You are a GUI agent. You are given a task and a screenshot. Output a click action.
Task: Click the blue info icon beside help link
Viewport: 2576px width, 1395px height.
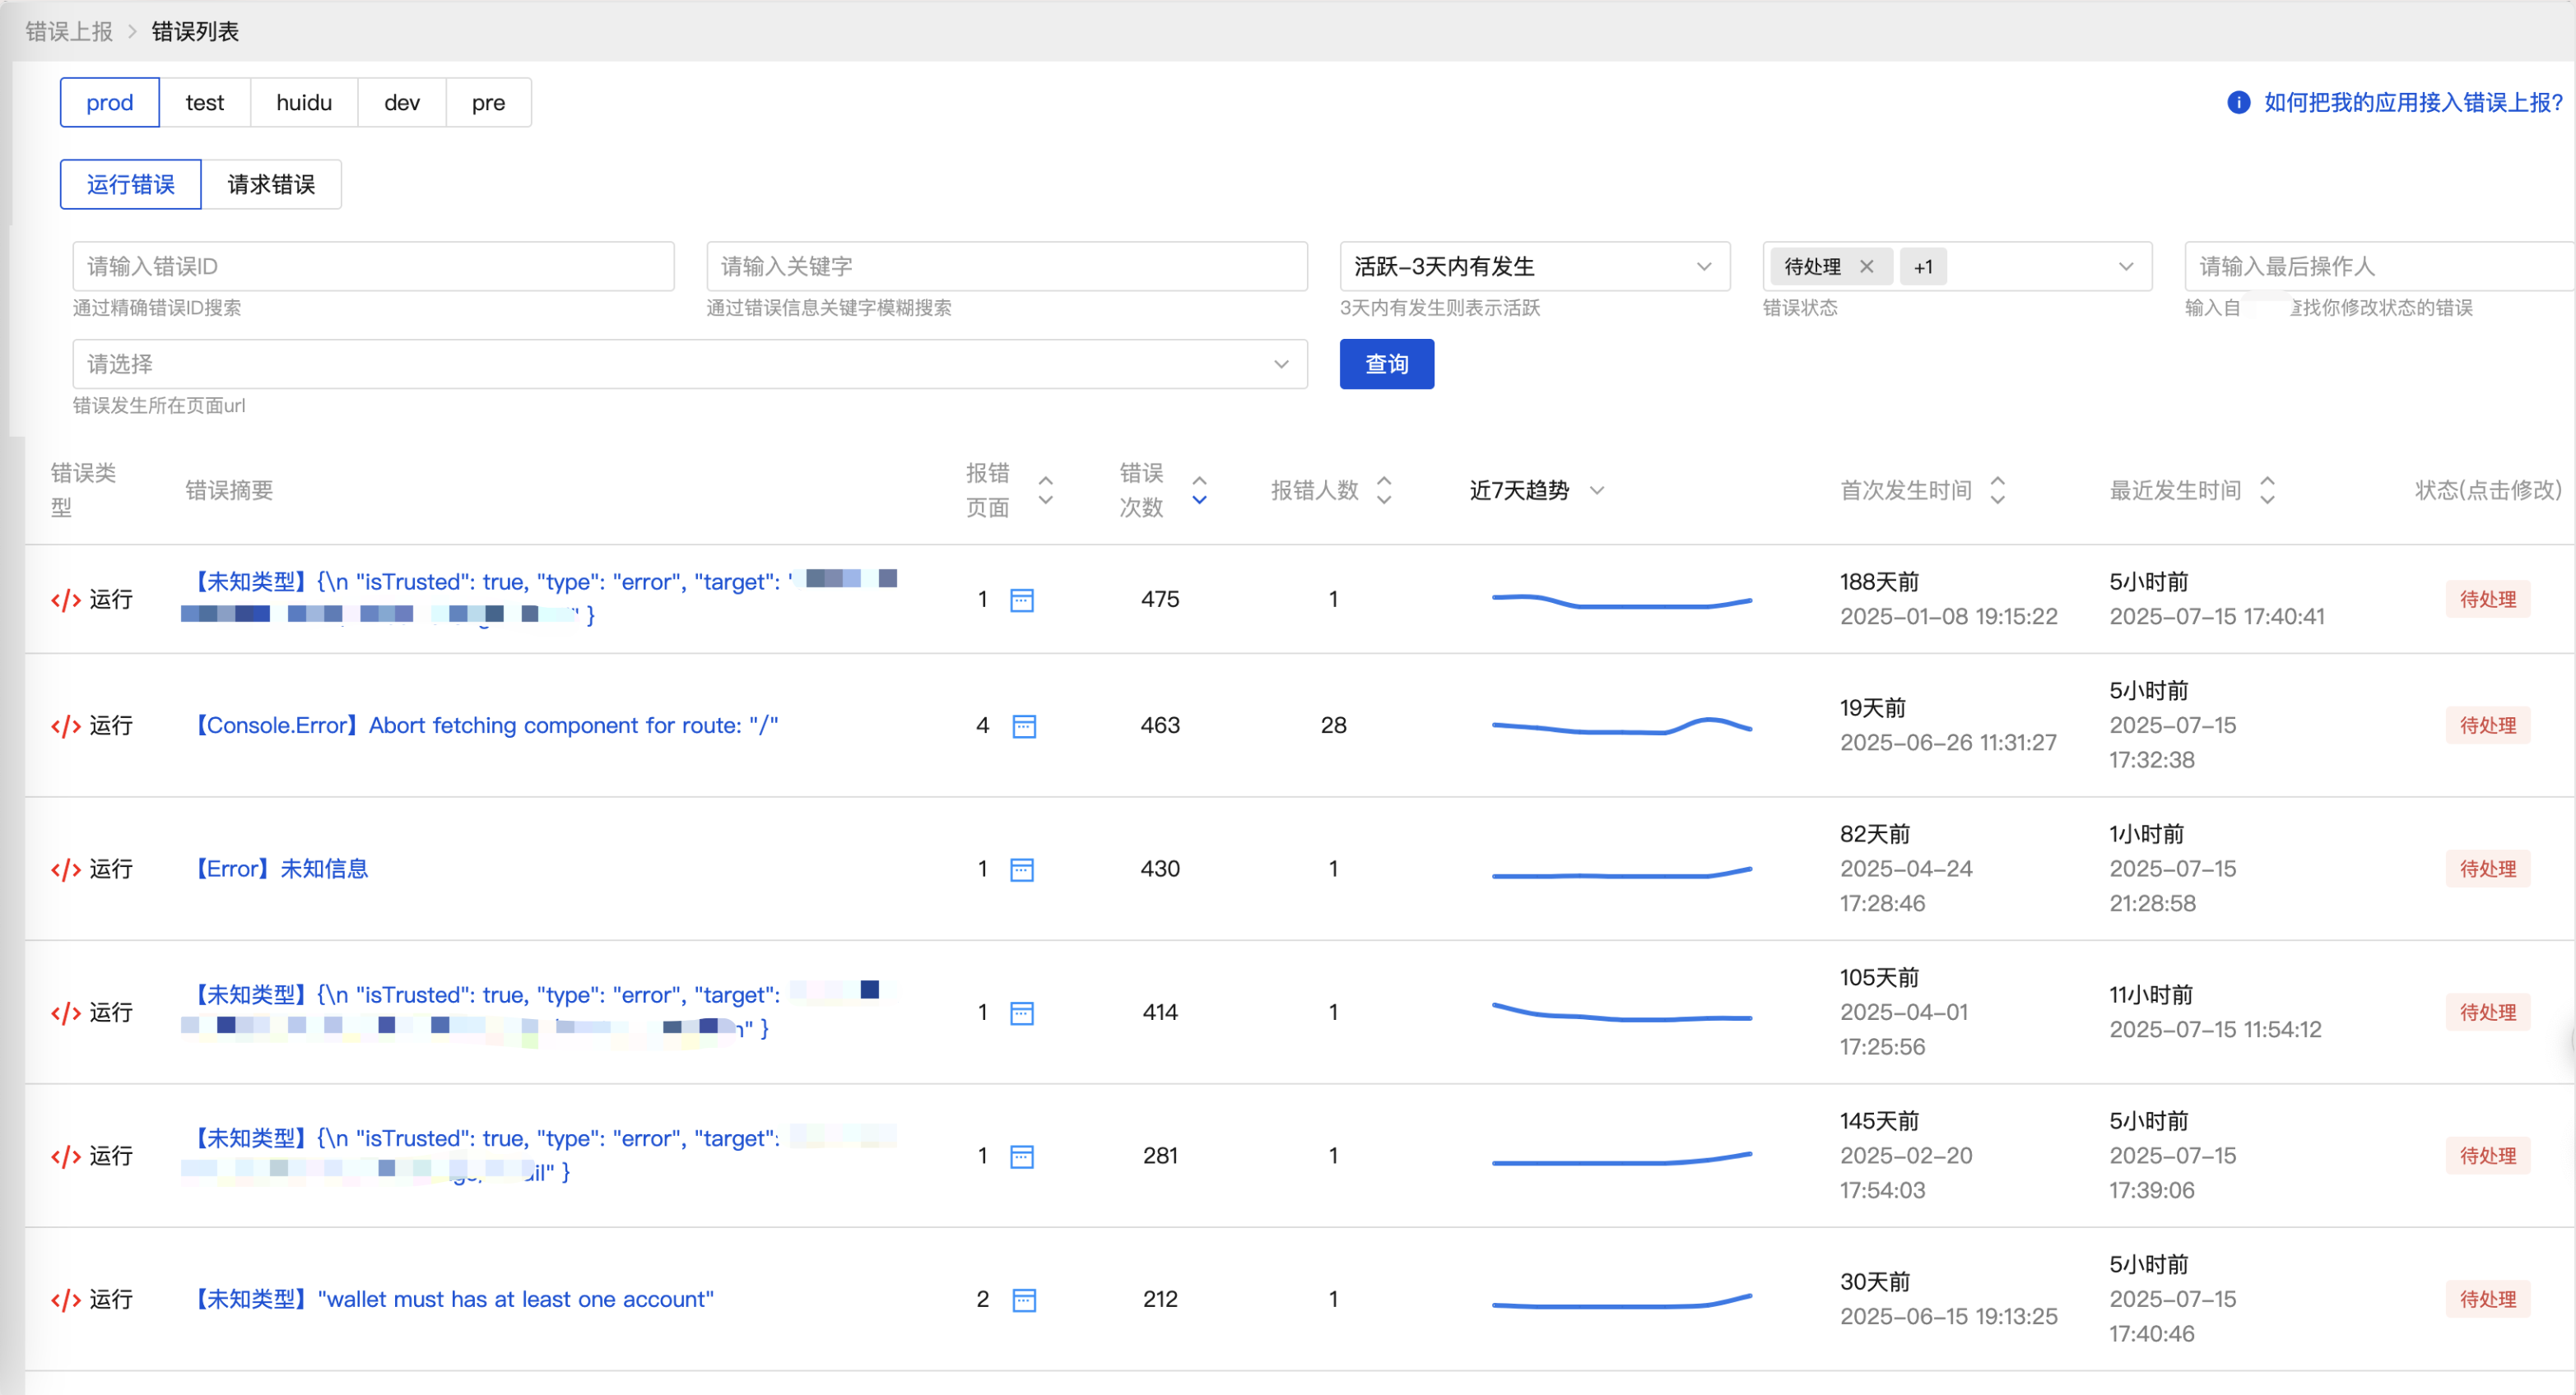tap(2238, 103)
